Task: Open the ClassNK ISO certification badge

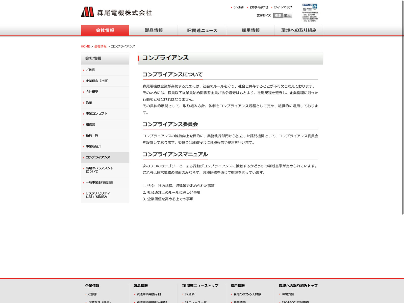Action: (310, 13)
